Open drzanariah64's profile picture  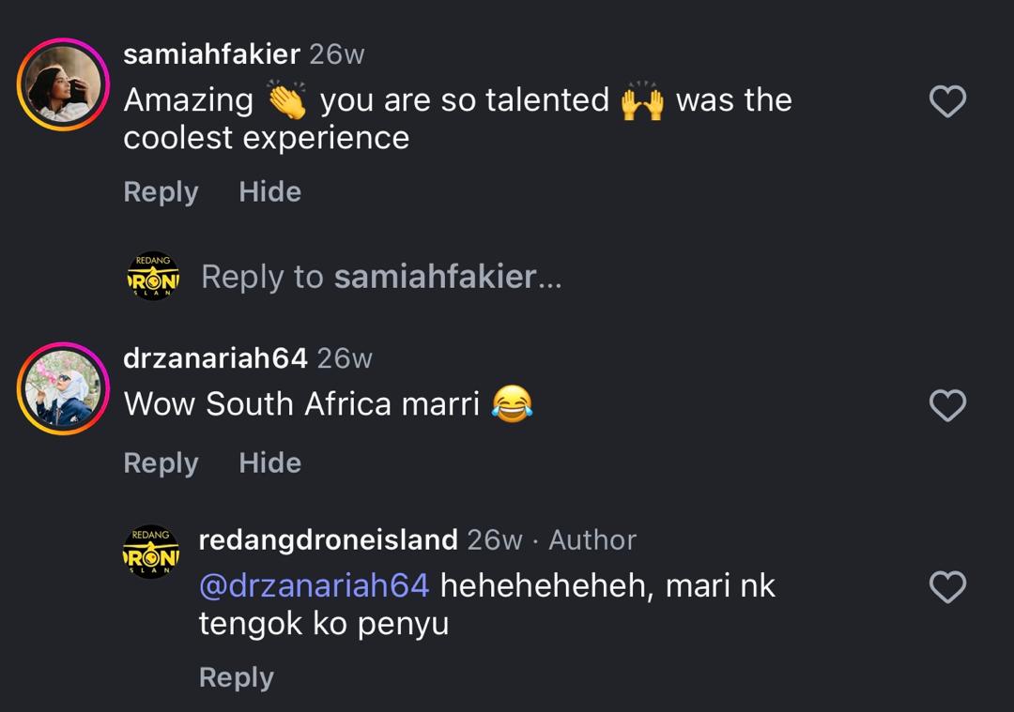tap(63, 389)
